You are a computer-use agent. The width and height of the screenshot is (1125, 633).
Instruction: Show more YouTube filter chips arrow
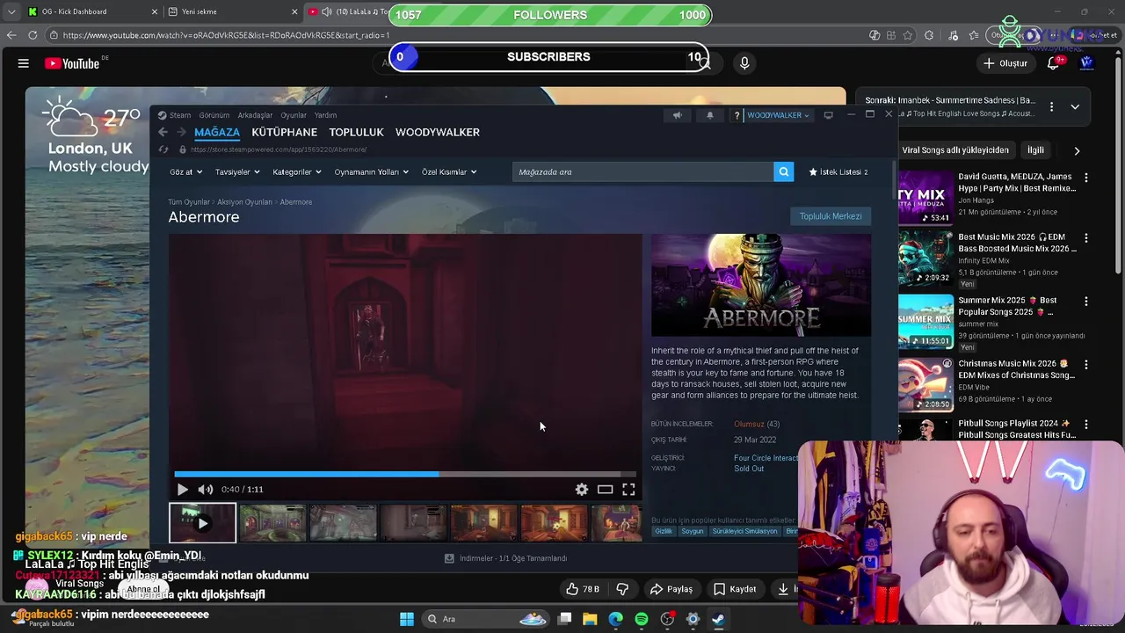tap(1077, 150)
